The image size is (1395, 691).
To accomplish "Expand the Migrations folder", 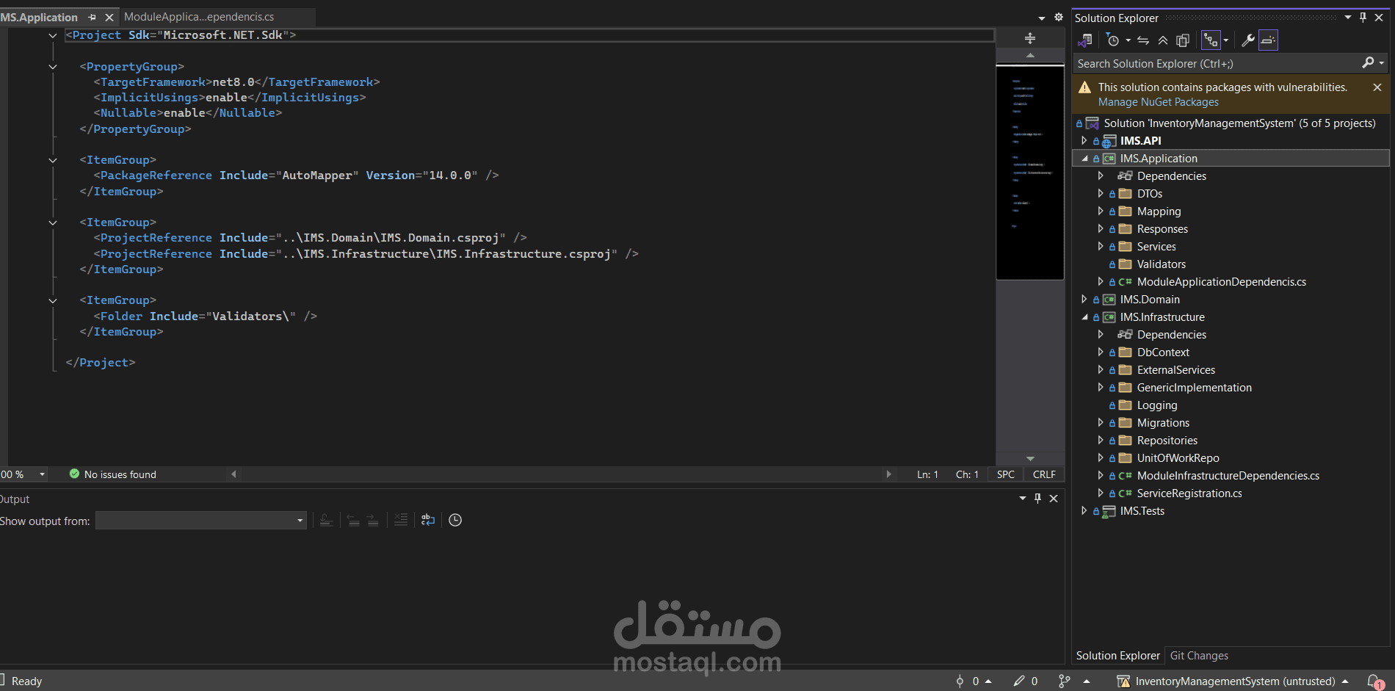I will pos(1101,422).
